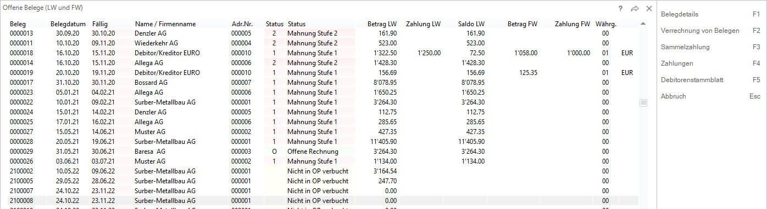Click address number 000004 link
This screenshot has height=209, width=767.
pyautogui.click(x=241, y=43)
